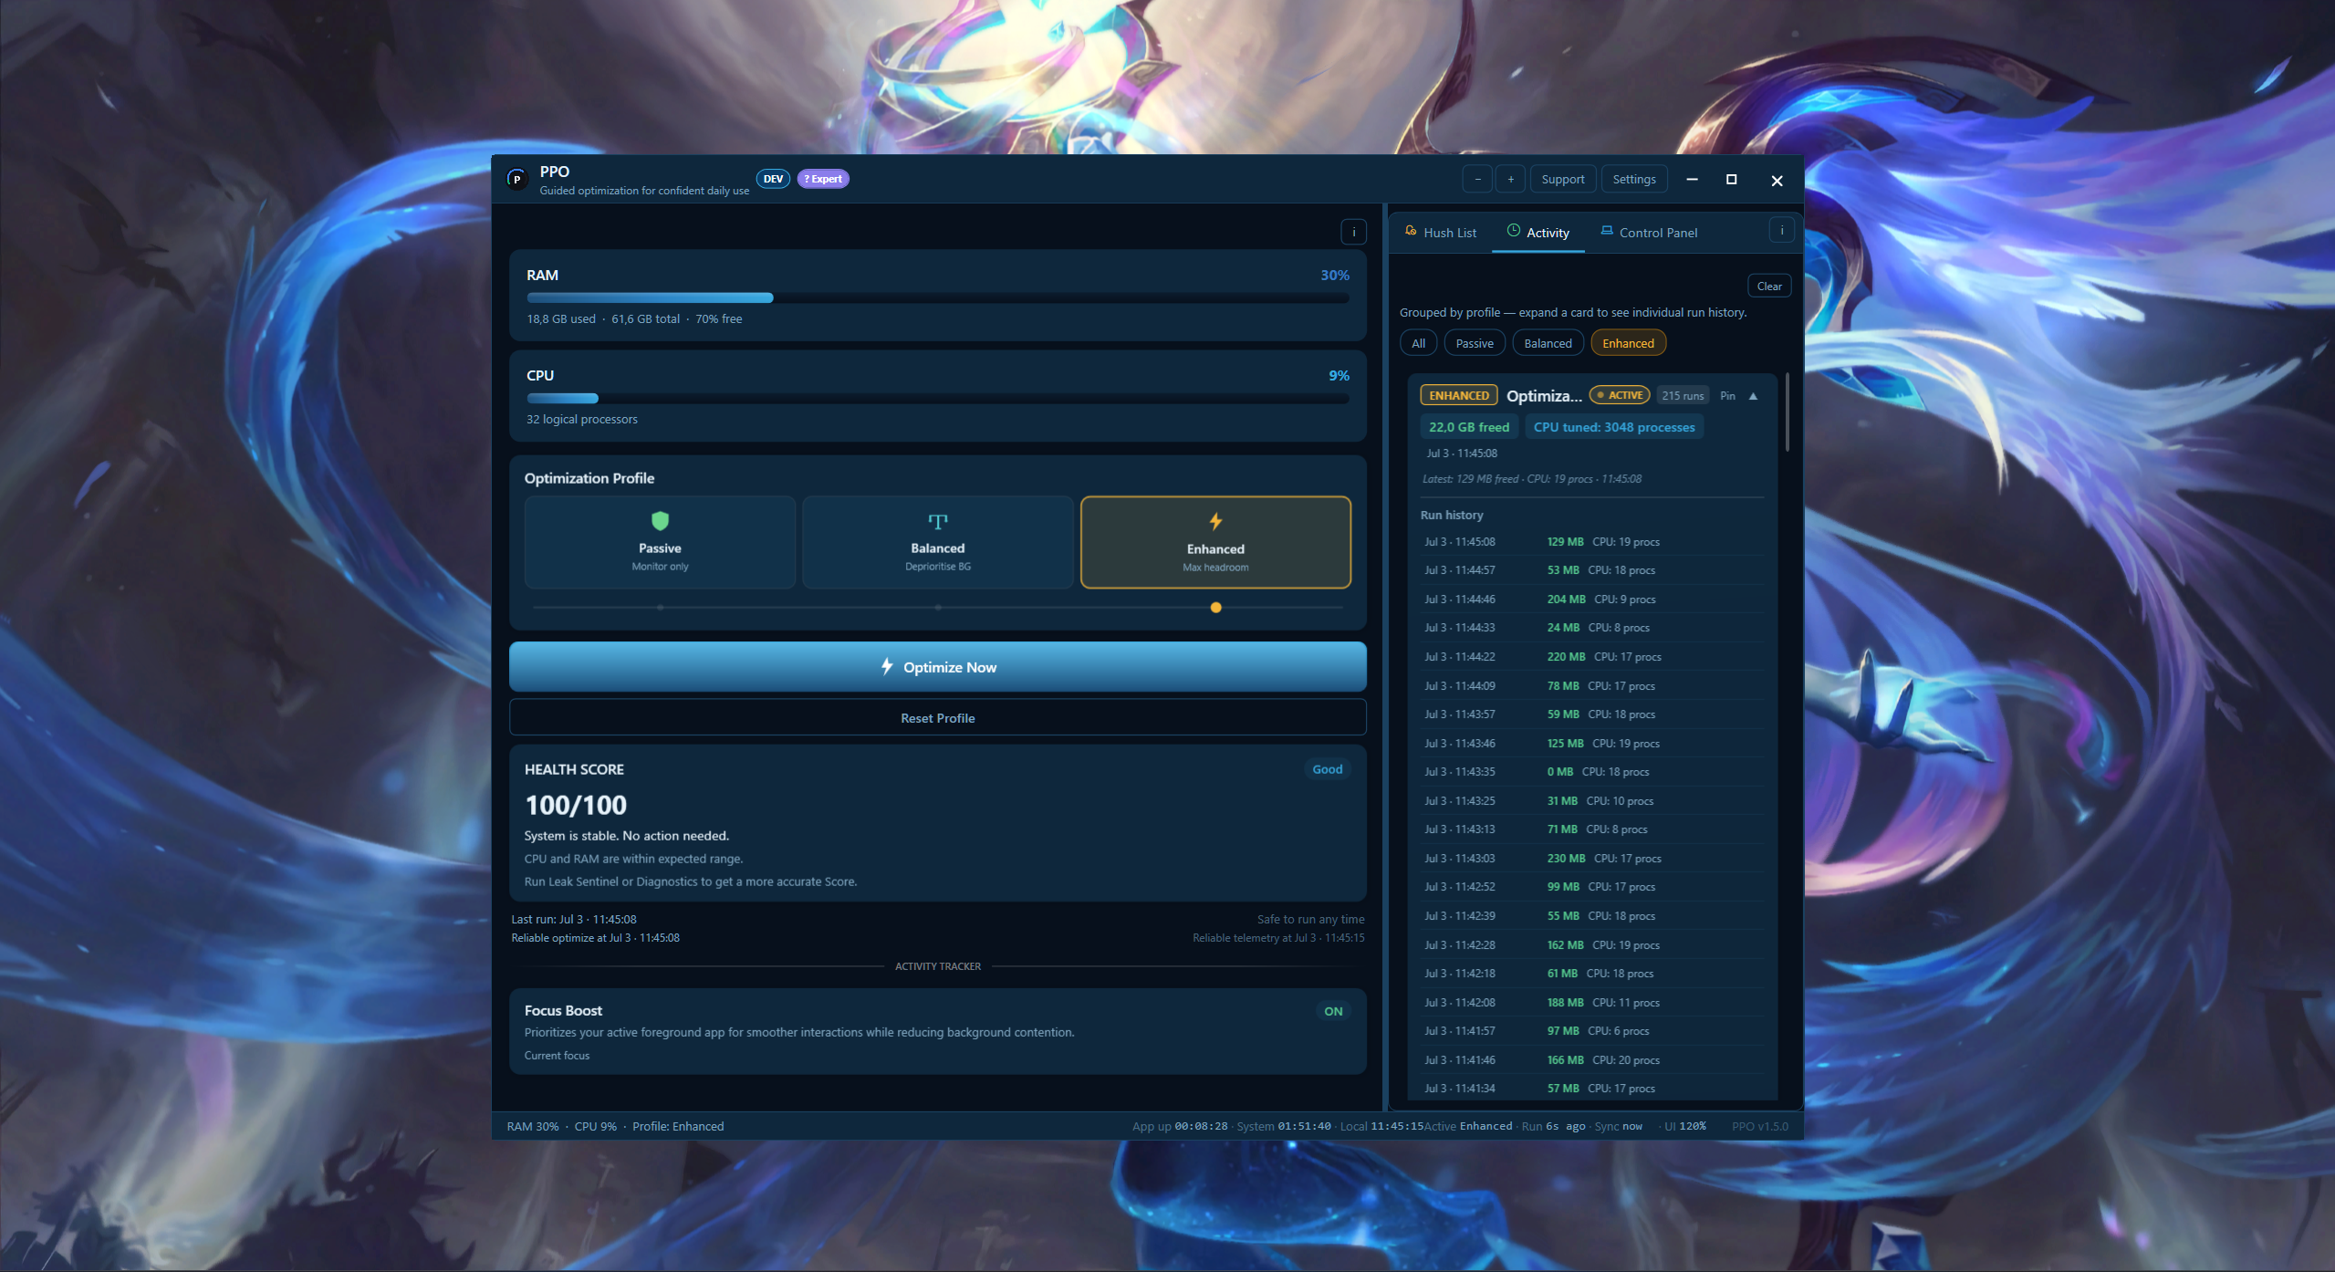2335x1272 pixels.
Task: Click the Control Panel laptop icon
Action: pos(1607,231)
